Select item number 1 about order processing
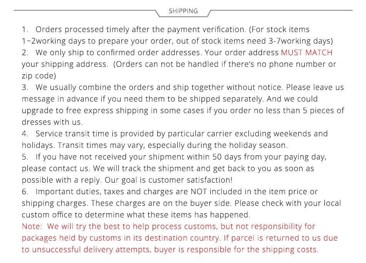Viewport: 366px width, 263px height. point(166,29)
